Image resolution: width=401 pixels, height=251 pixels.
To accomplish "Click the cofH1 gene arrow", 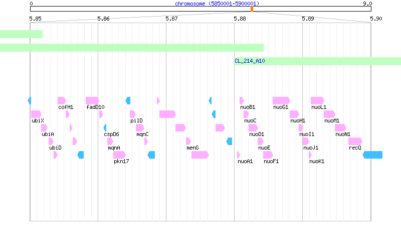I will click(62, 101).
